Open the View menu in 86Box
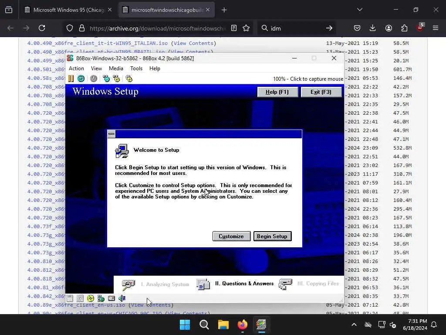The width and height of the screenshot is (446, 335). coord(96,68)
